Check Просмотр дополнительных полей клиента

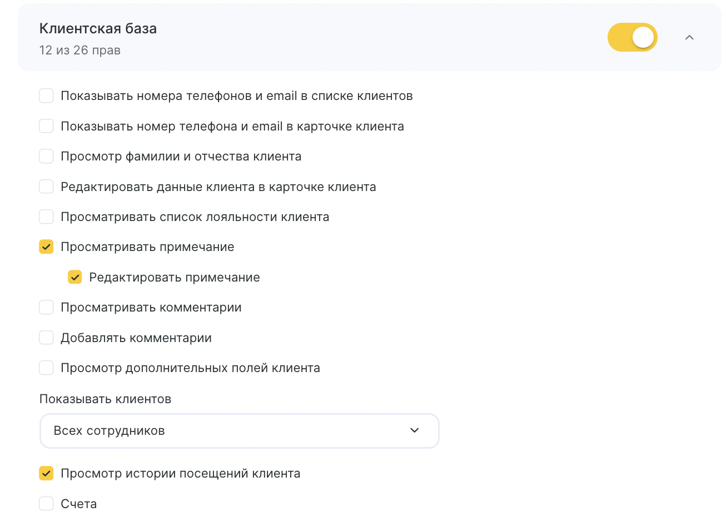tap(46, 368)
